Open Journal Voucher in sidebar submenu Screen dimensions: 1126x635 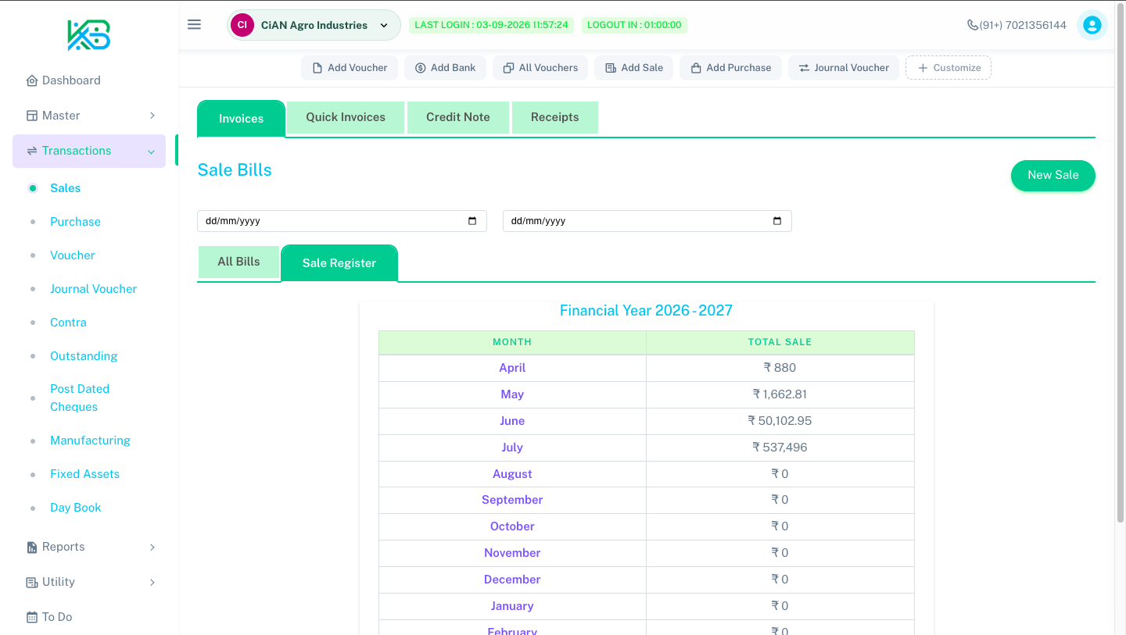click(x=93, y=289)
